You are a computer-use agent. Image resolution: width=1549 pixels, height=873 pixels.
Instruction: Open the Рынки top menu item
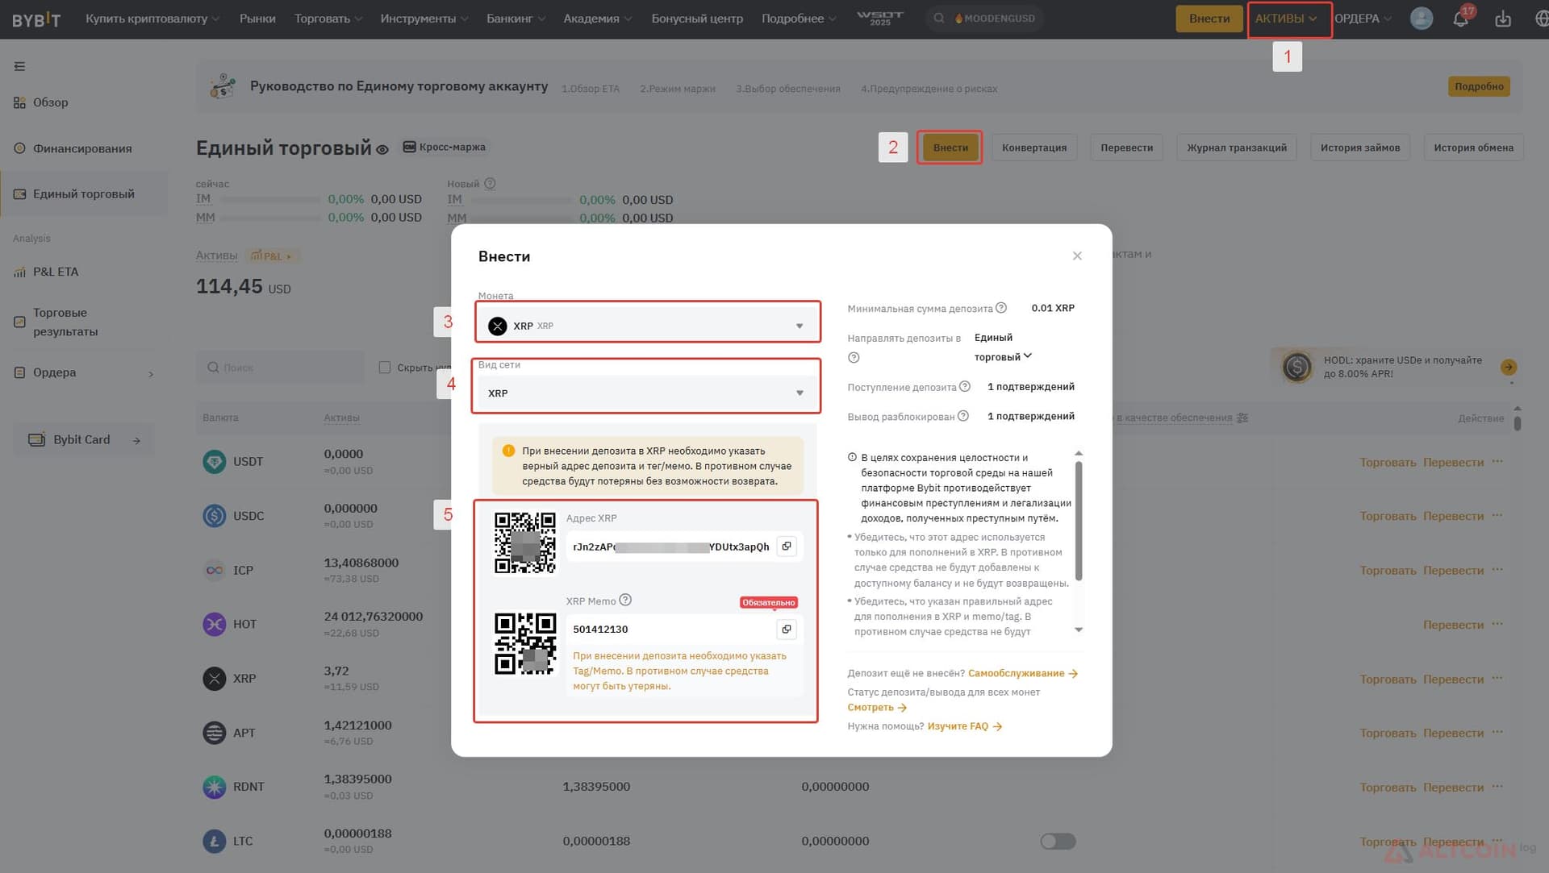(257, 19)
